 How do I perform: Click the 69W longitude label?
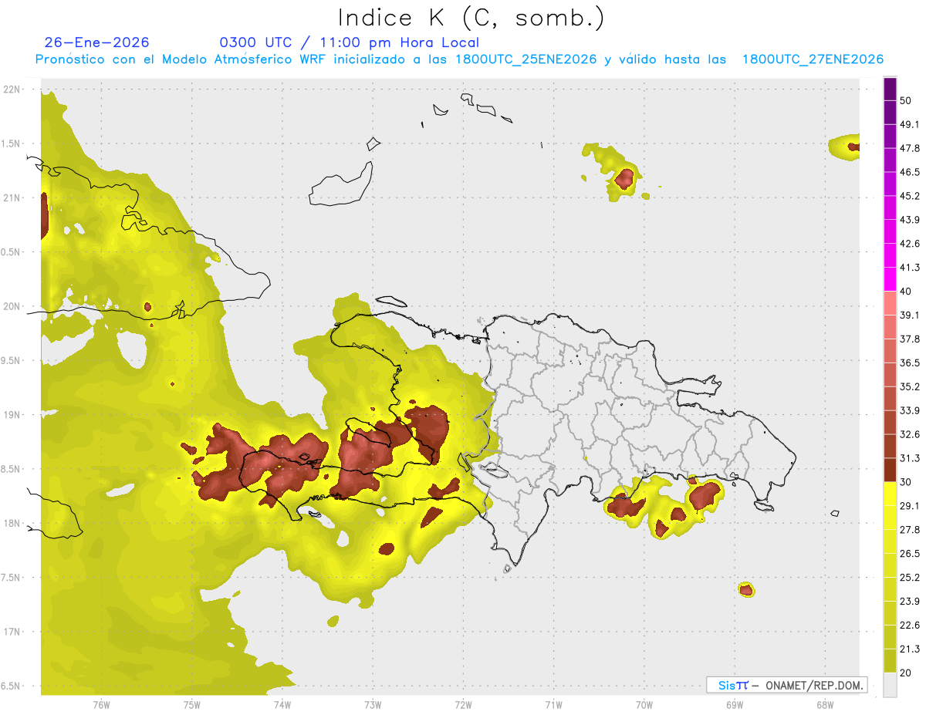(735, 705)
